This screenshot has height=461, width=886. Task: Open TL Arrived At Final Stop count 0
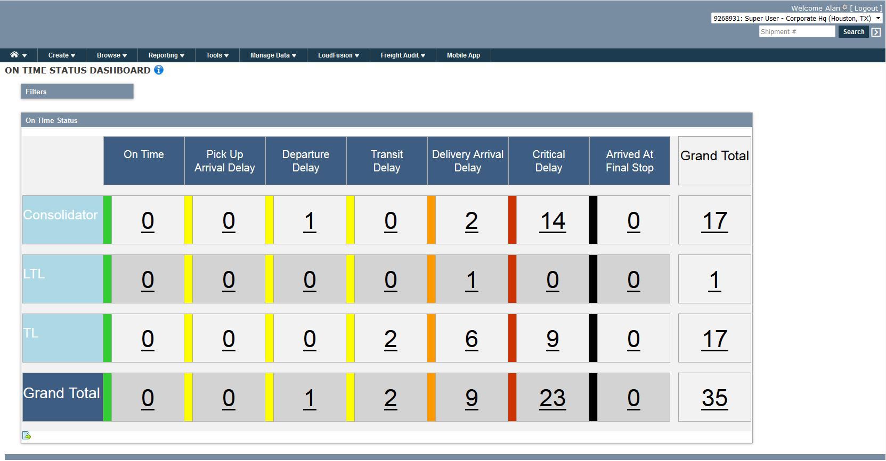pyautogui.click(x=633, y=339)
